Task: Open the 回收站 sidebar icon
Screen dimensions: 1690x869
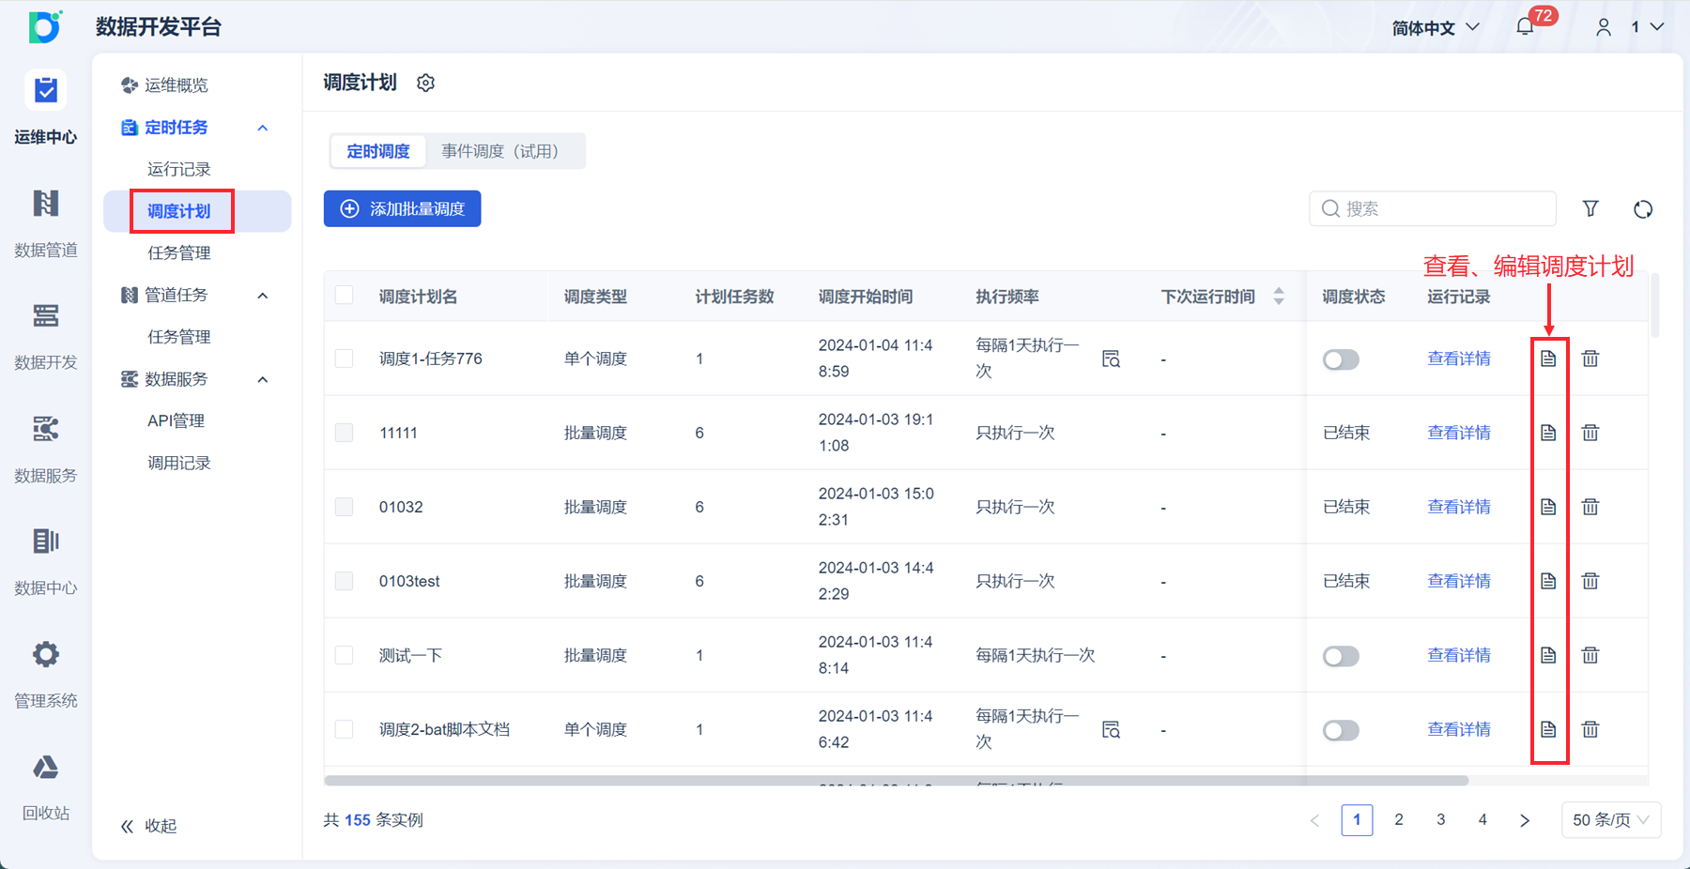Action: point(45,767)
